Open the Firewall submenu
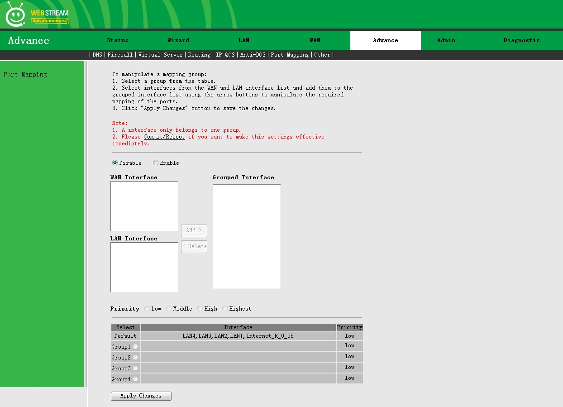 [x=120, y=55]
